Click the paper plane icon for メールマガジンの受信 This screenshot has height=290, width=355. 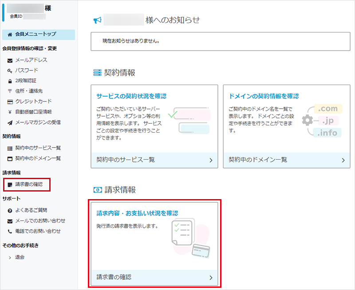[x=10, y=122]
